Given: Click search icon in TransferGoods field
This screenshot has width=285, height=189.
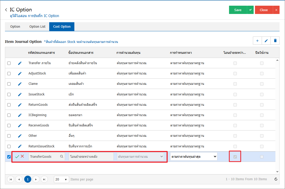Looking at the screenshot, I should [62, 156].
